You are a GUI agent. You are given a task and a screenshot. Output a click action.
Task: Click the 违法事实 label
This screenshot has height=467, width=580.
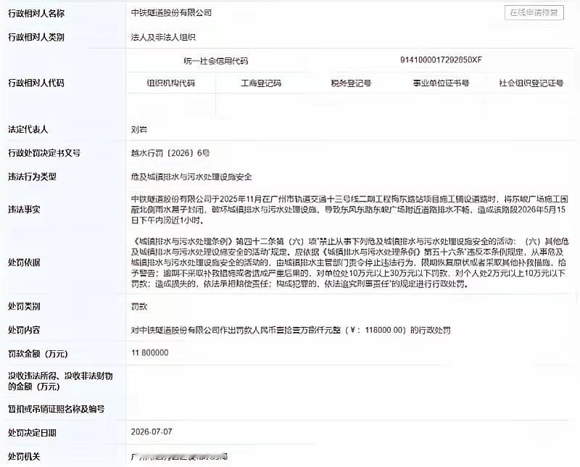(x=24, y=210)
